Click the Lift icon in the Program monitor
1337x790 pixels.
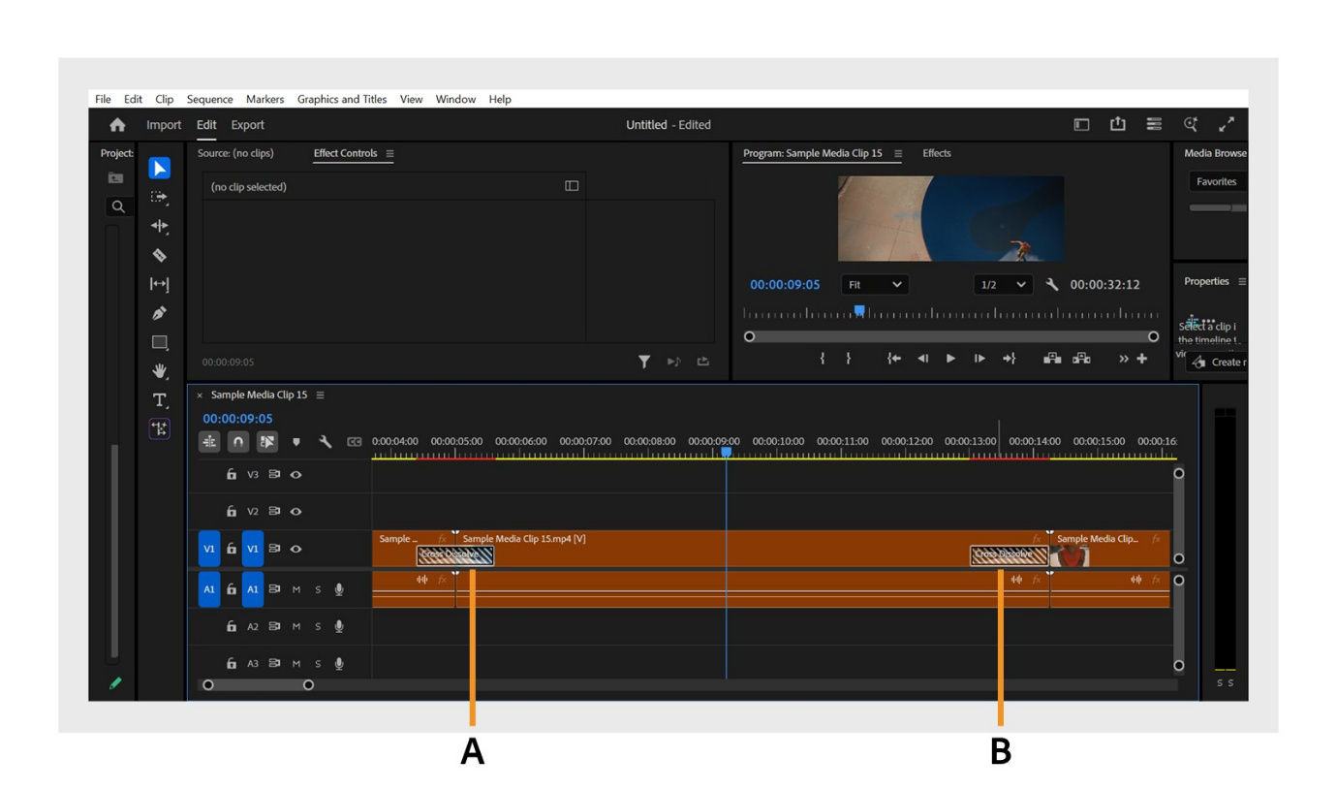coord(1052,359)
